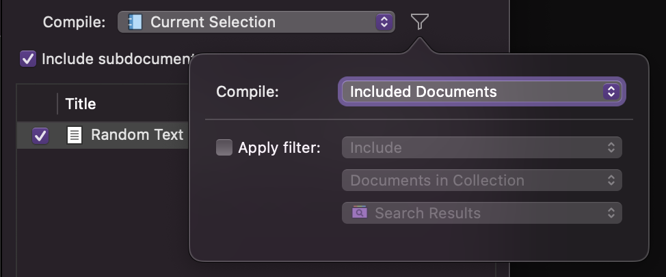
Task: Open the Documents in Collection text label
Action: tap(437, 180)
